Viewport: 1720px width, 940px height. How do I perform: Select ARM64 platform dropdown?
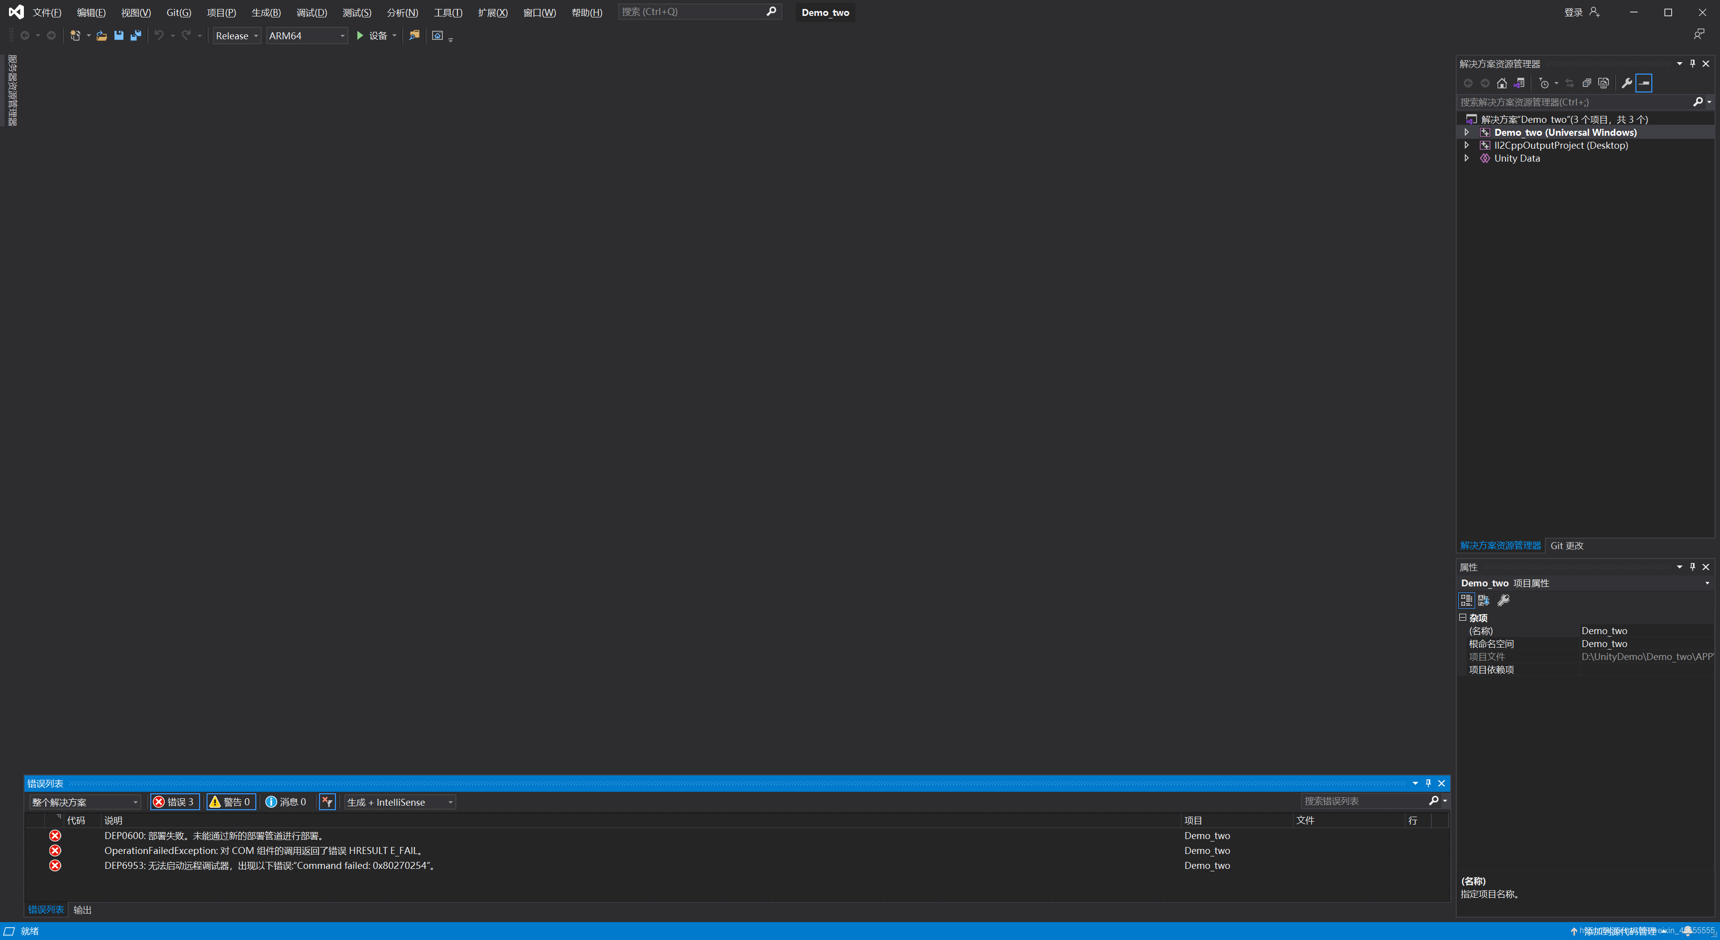coord(306,35)
